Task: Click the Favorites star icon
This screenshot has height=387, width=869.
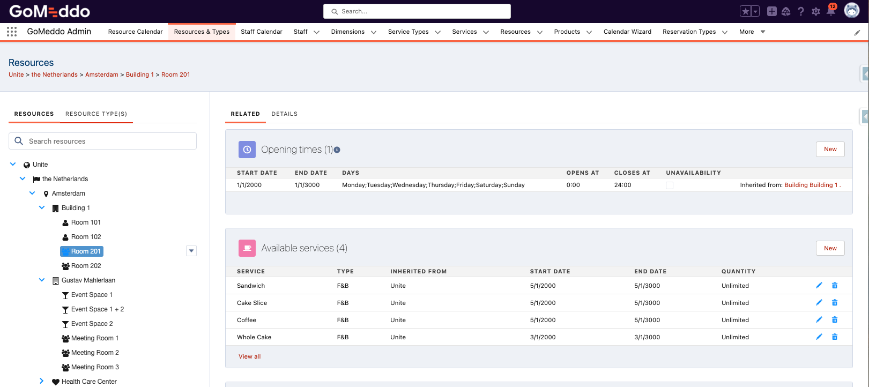Action: pyautogui.click(x=745, y=11)
